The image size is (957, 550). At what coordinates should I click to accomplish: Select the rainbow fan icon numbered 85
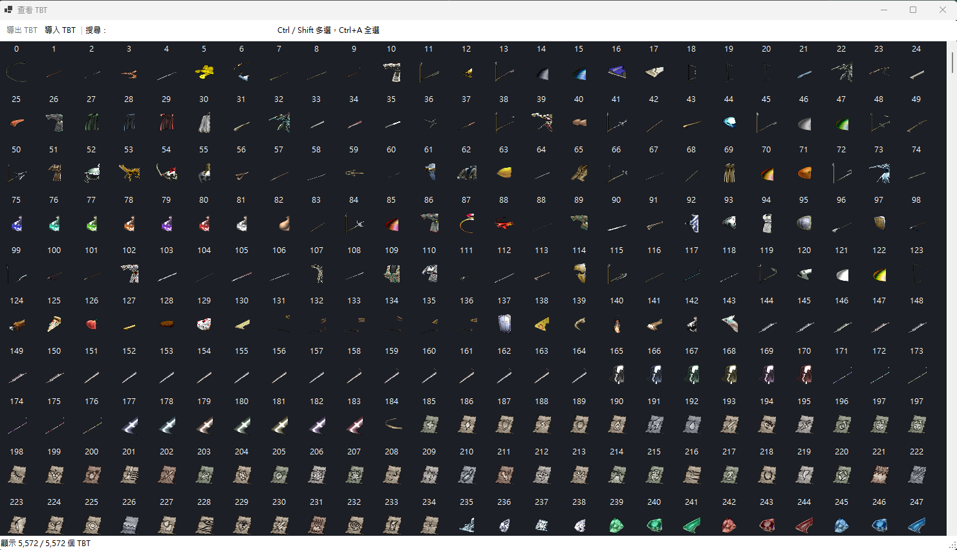tap(392, 223)
